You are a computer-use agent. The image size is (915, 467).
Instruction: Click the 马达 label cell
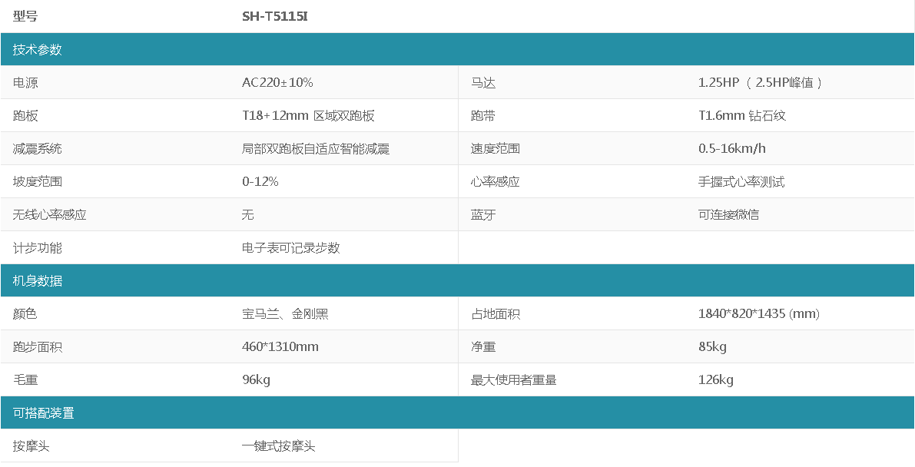click(x=483, y=83)
